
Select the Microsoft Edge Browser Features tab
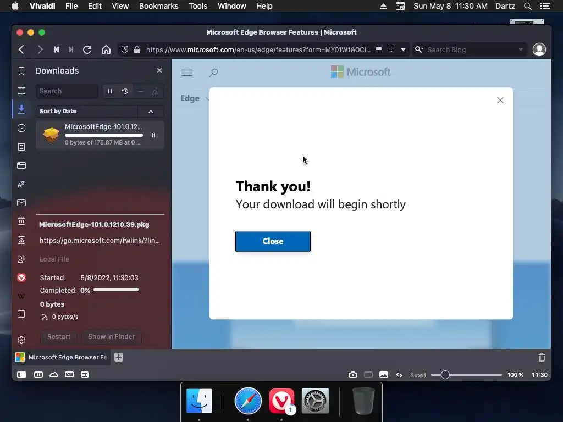tap(62, 357)
